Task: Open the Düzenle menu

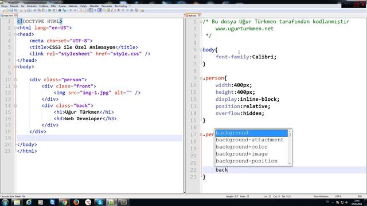Action: (x=14, y=6)
